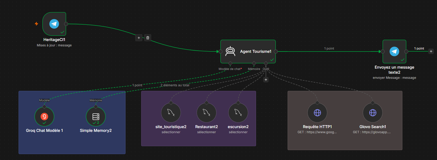The image size is (437, 160).
Task: Click the HeritageCI1 output connector dot
Action: (x=66, y=24)
